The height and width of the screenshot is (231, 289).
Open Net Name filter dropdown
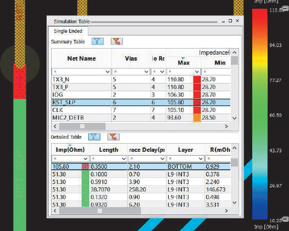point(108,72)
